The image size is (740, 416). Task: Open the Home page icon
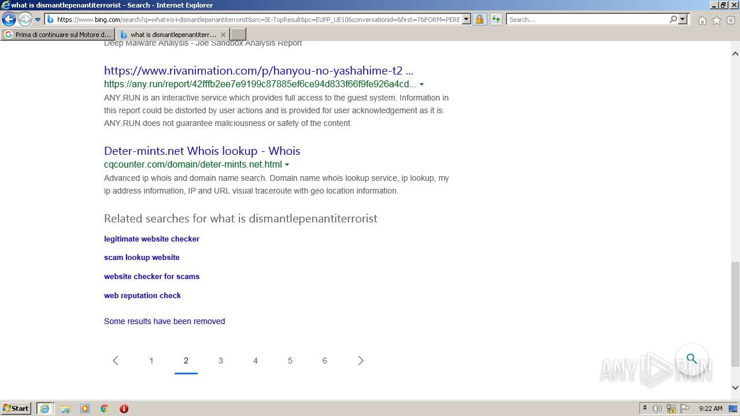[x=702, y=20]
